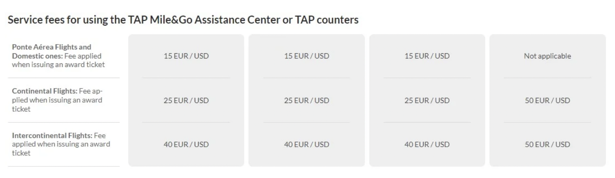Select the 40 EUR / USD fee in second card
This screenshot has height=178, width=615.
click(306, 144)
